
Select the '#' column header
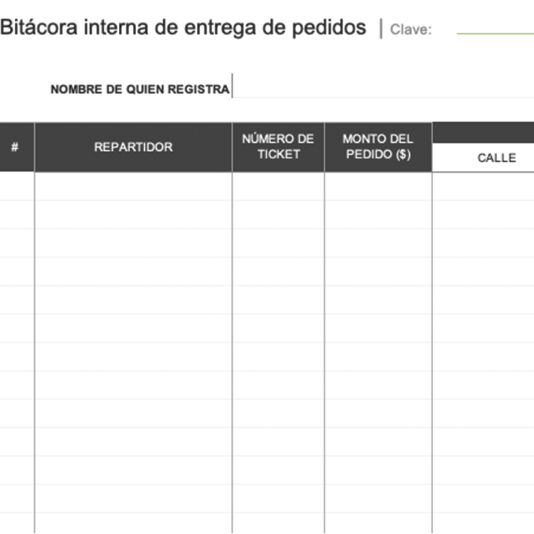[15, 148]
